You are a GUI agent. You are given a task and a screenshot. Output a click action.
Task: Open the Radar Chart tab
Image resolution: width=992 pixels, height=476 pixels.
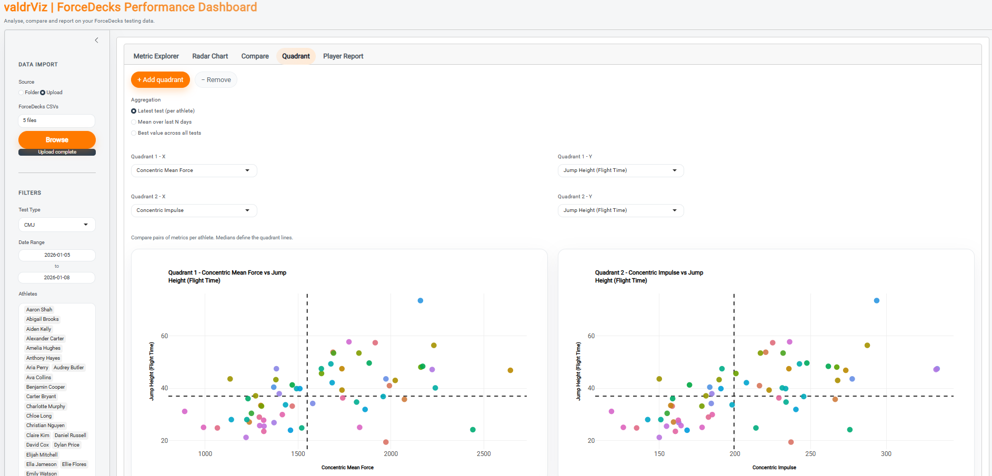[x=210, y=56]
